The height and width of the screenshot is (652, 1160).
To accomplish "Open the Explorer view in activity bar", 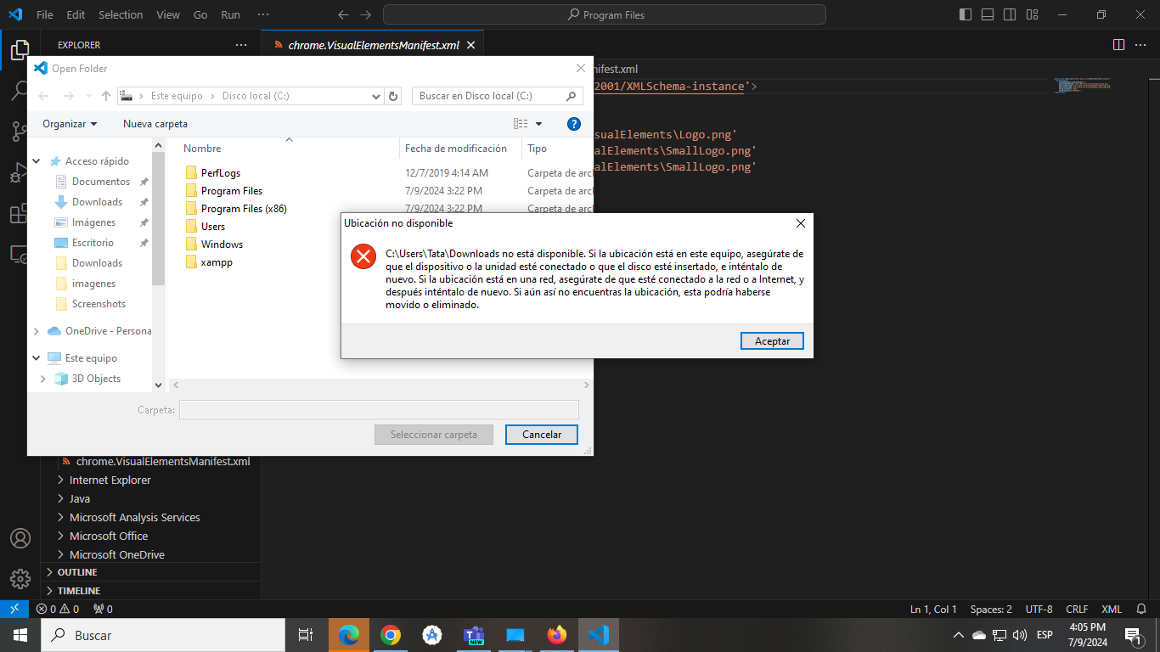I will (x=20, y=49).
